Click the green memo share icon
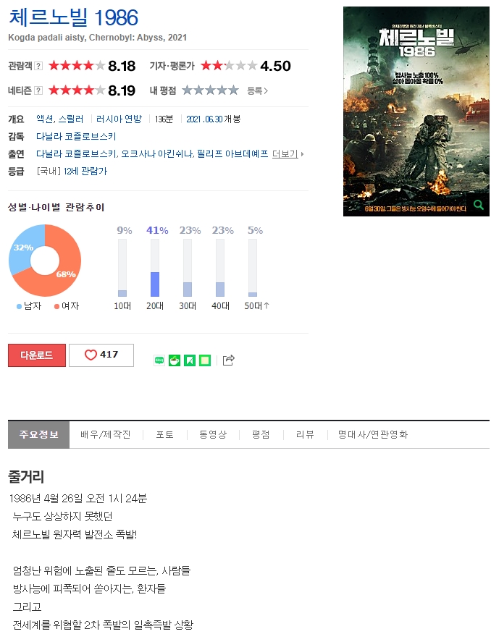491x642 pixels. pos(205,360)
